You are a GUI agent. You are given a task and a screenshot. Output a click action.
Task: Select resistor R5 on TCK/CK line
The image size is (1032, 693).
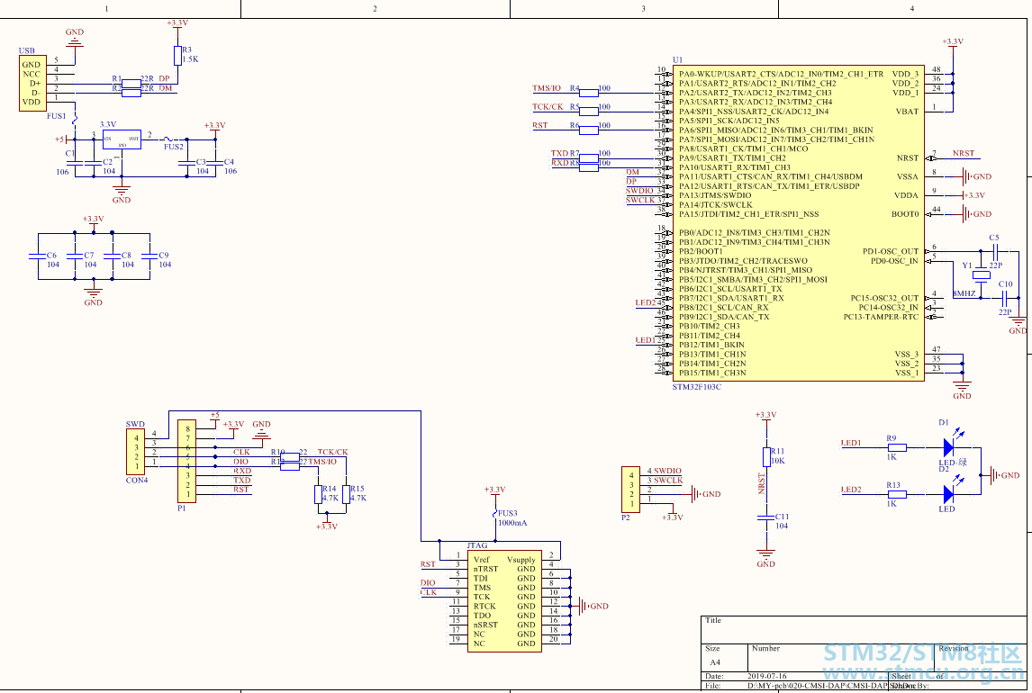[589, 111]
